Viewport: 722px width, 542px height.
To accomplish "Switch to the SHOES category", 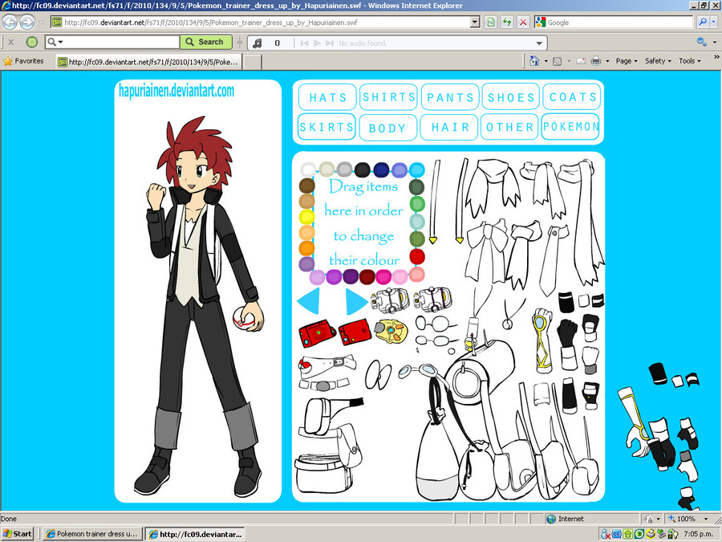I will point(511,97).
